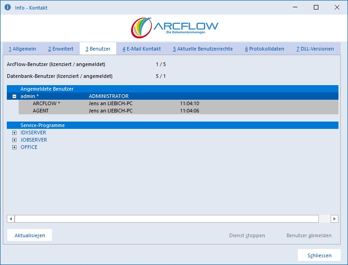Click the ADMINISTRATOR text
This screenshot has width=348, height=265.
point(108,96)
